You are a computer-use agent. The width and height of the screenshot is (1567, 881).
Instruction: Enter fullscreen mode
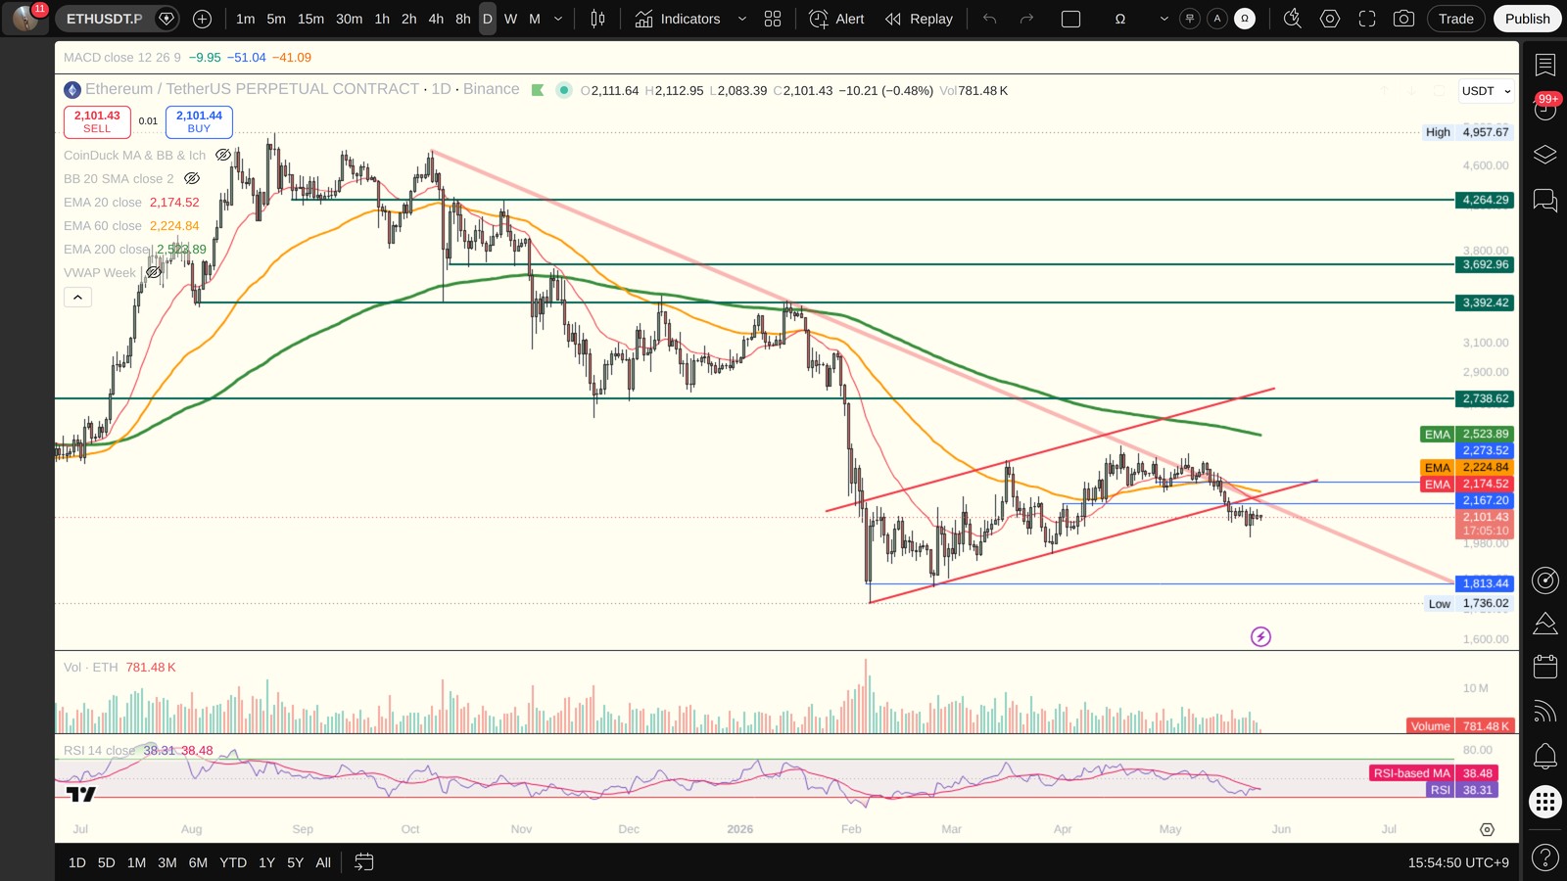(x=1367, y=19)
